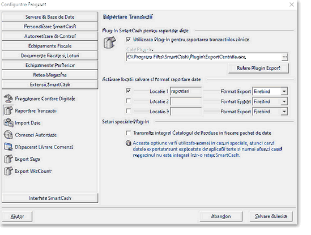Open the Export WizCount icon
The image size is (311, 235).
pos(8,171)
